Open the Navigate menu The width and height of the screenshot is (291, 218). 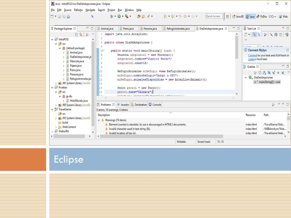click(90, 10)
